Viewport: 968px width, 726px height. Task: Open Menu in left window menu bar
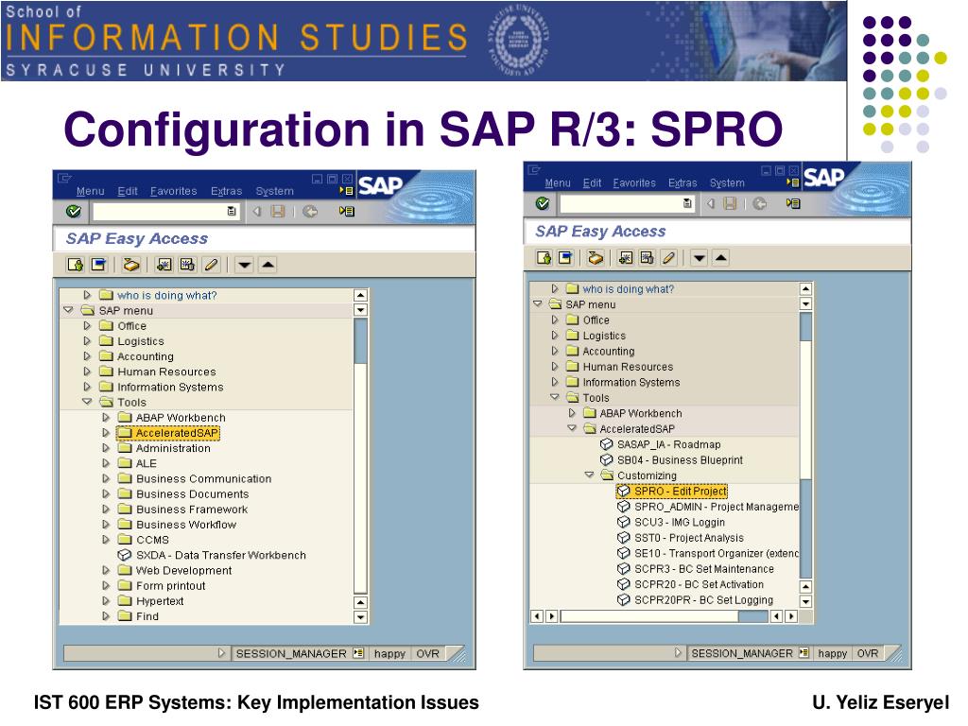(x=90, y=191)
